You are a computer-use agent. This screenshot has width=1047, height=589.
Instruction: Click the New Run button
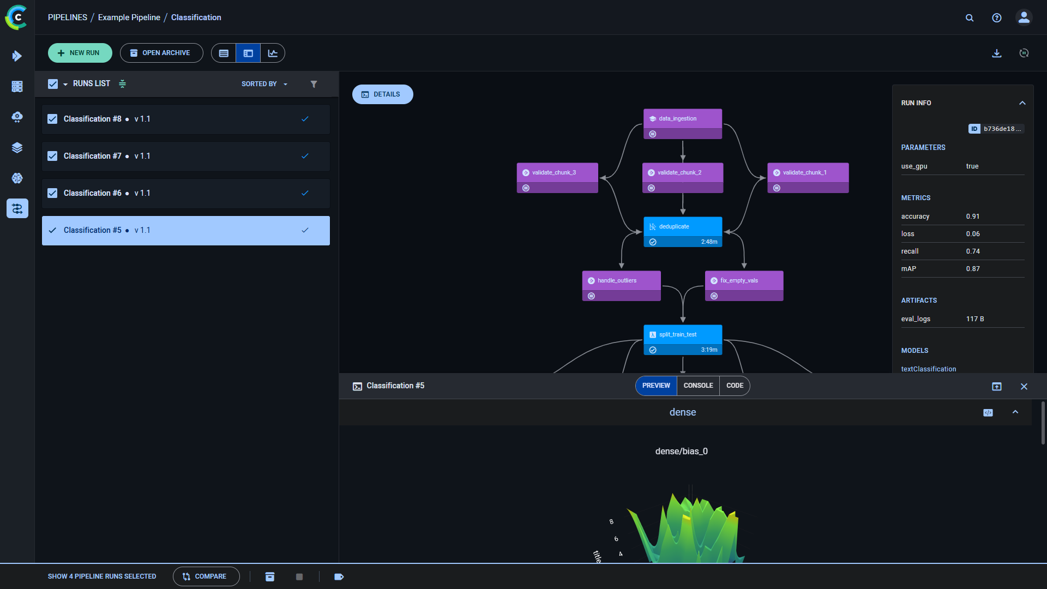[x=80, y=53]
